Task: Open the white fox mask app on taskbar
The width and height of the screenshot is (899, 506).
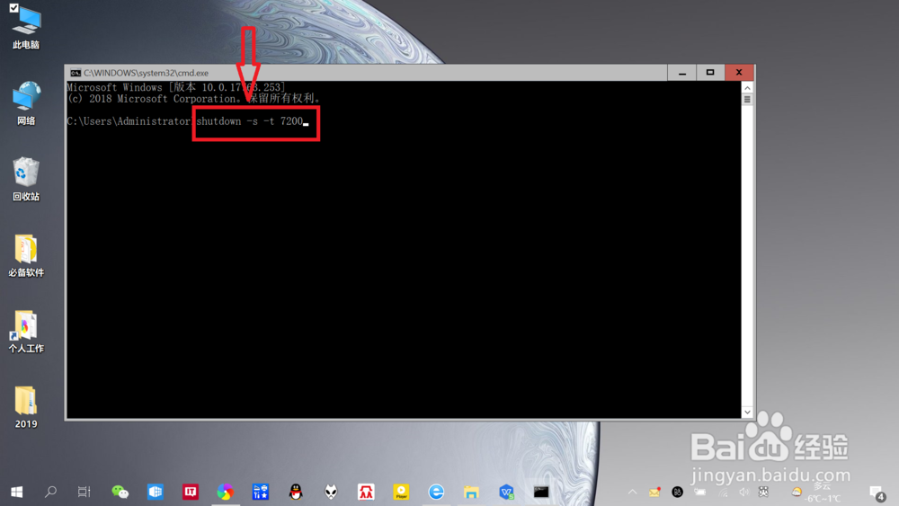Action: [331, 492]
